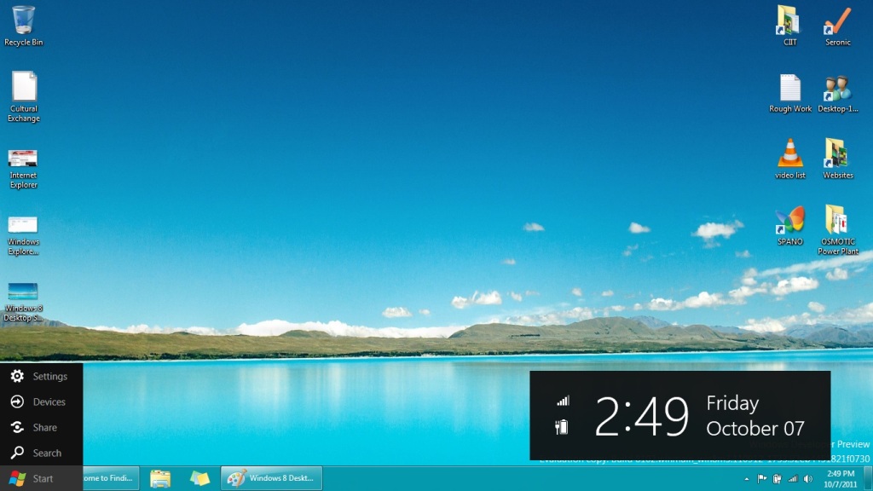Open the Devices charm
873x491 pixels.
pyautogui.click(x=40, y=401)
